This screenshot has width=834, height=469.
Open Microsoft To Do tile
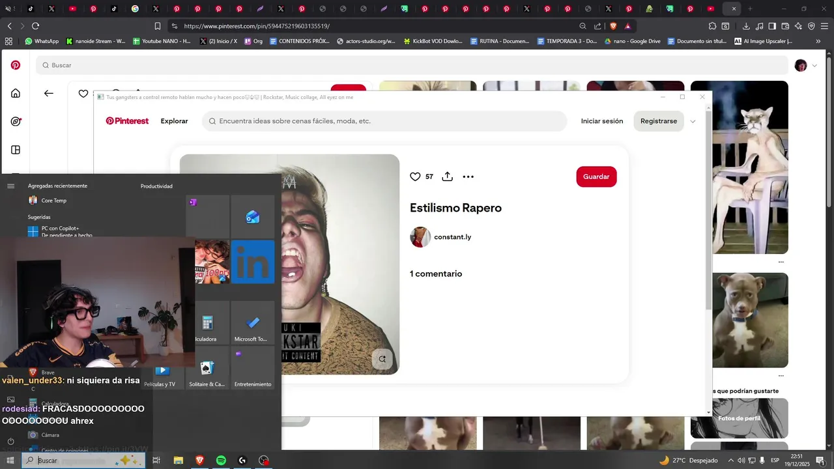tap(253, 322)
